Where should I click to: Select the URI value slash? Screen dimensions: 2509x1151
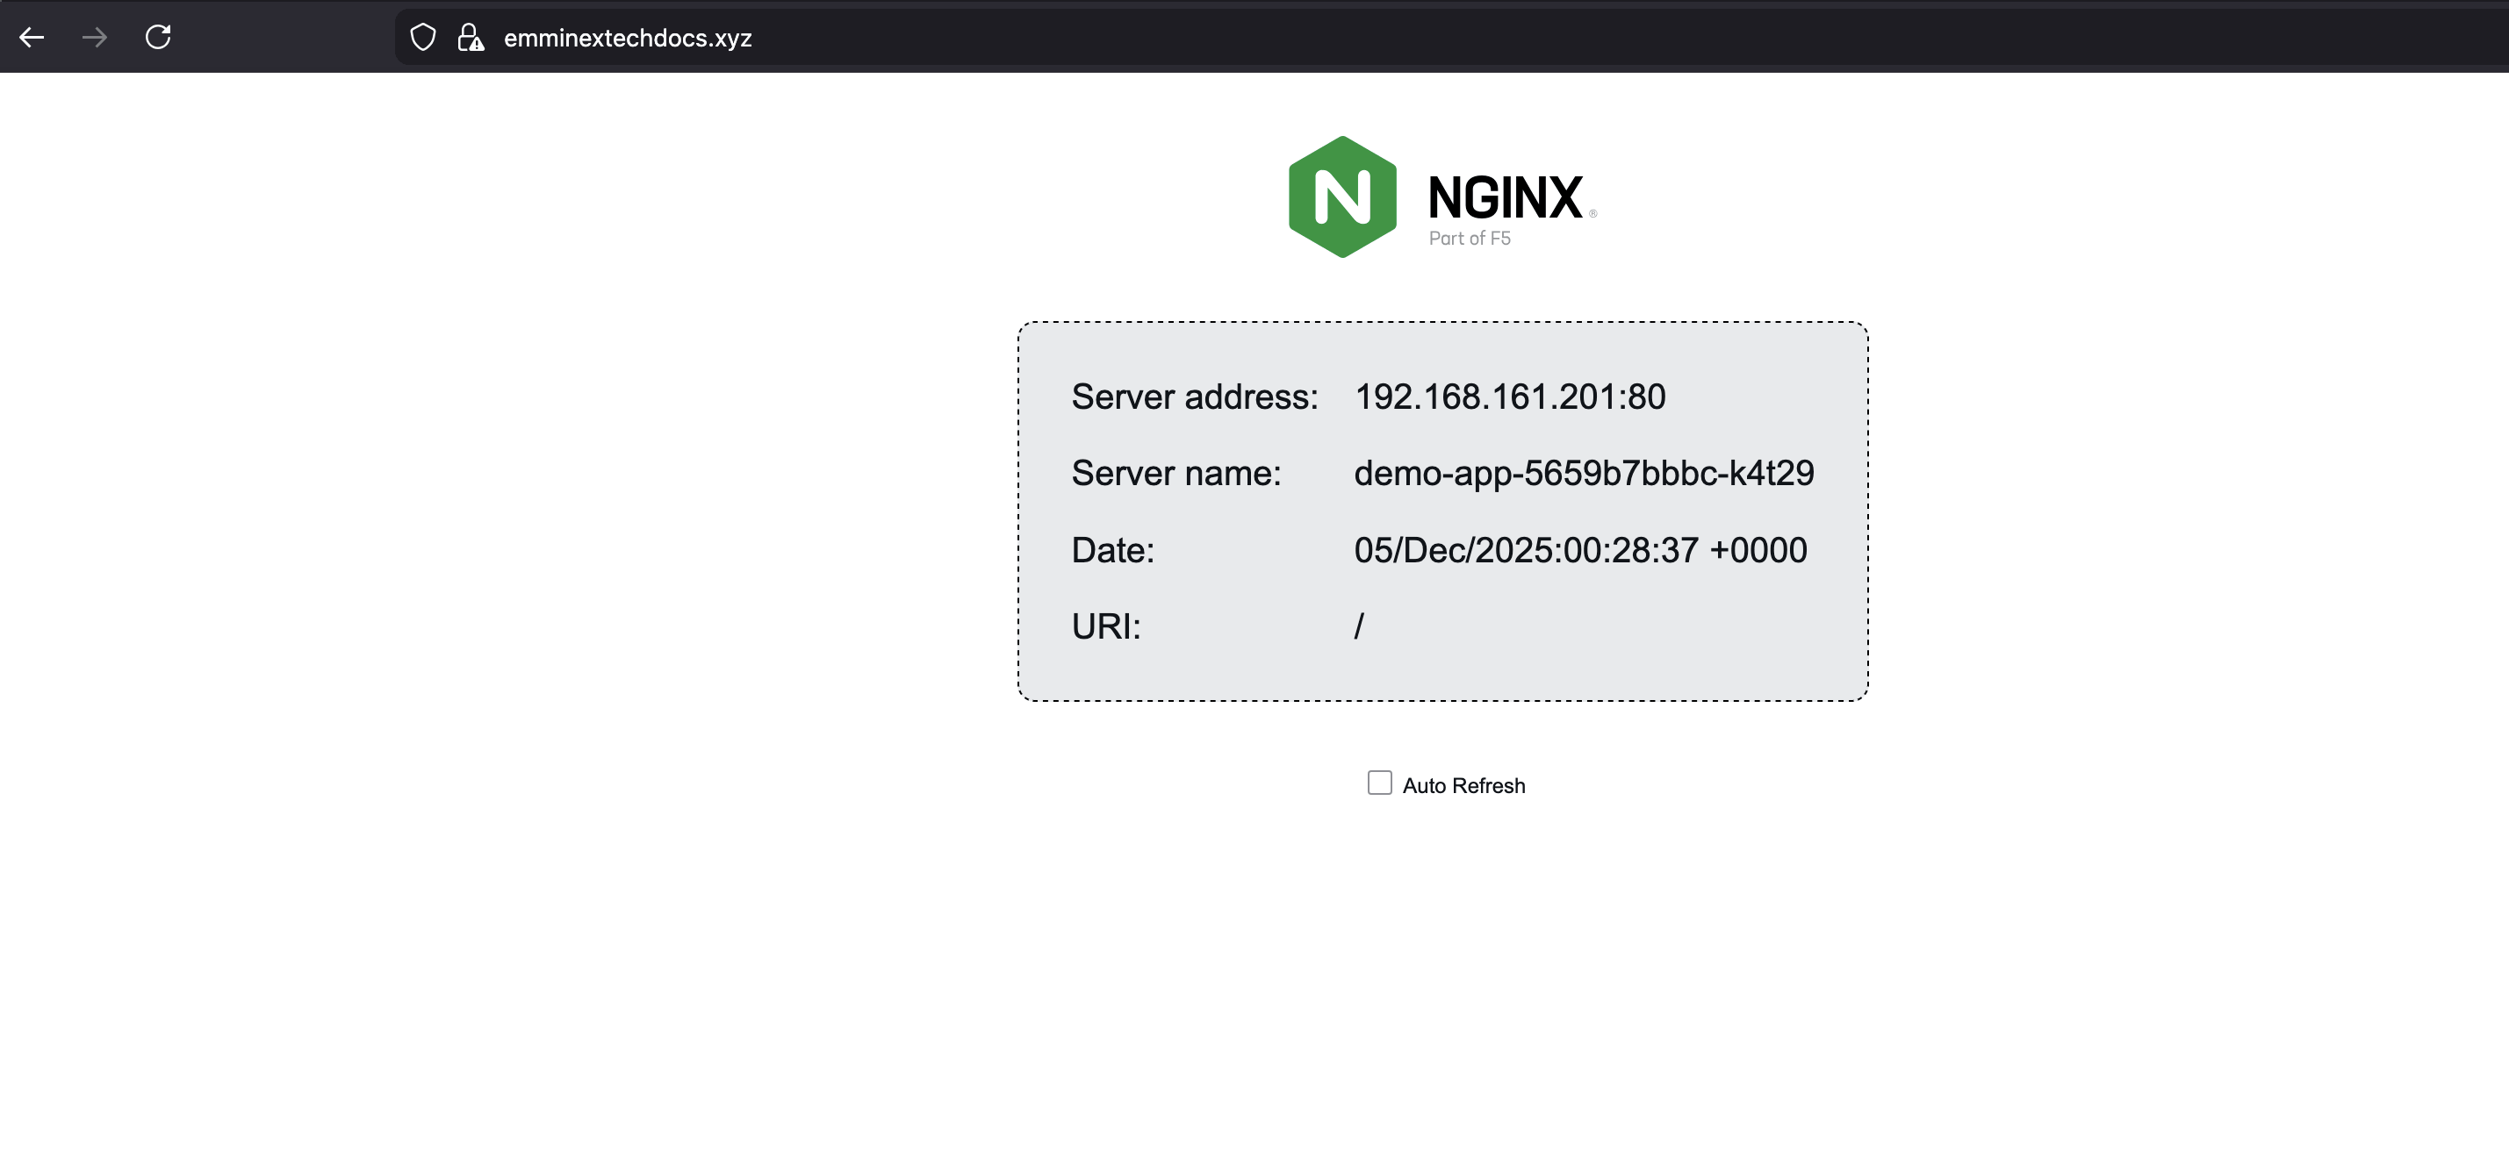(1359, 626)
